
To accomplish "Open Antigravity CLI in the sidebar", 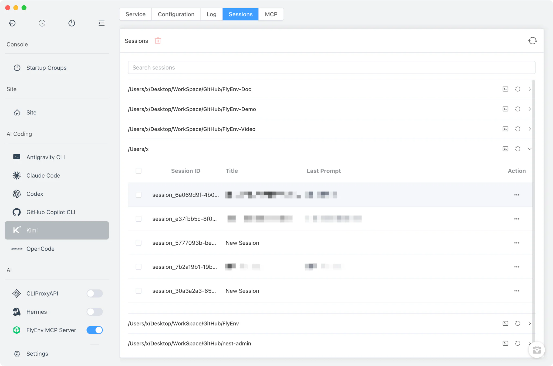I will click(x=57, y=157).
